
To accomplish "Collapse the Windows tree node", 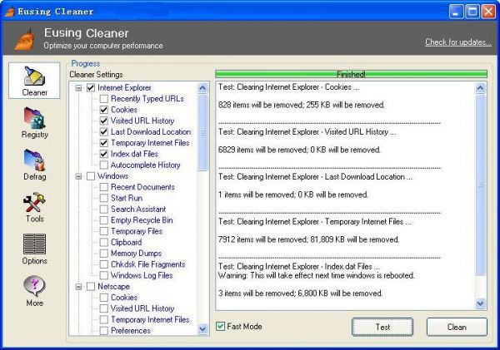I will point(78,176).
